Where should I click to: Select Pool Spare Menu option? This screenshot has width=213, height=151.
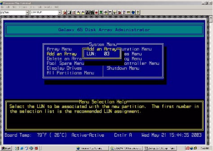[x=65, y=63]
